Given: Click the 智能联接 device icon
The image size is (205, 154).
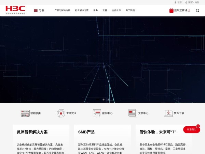Looking at the screenshot, I should click(x=25, y=113).
